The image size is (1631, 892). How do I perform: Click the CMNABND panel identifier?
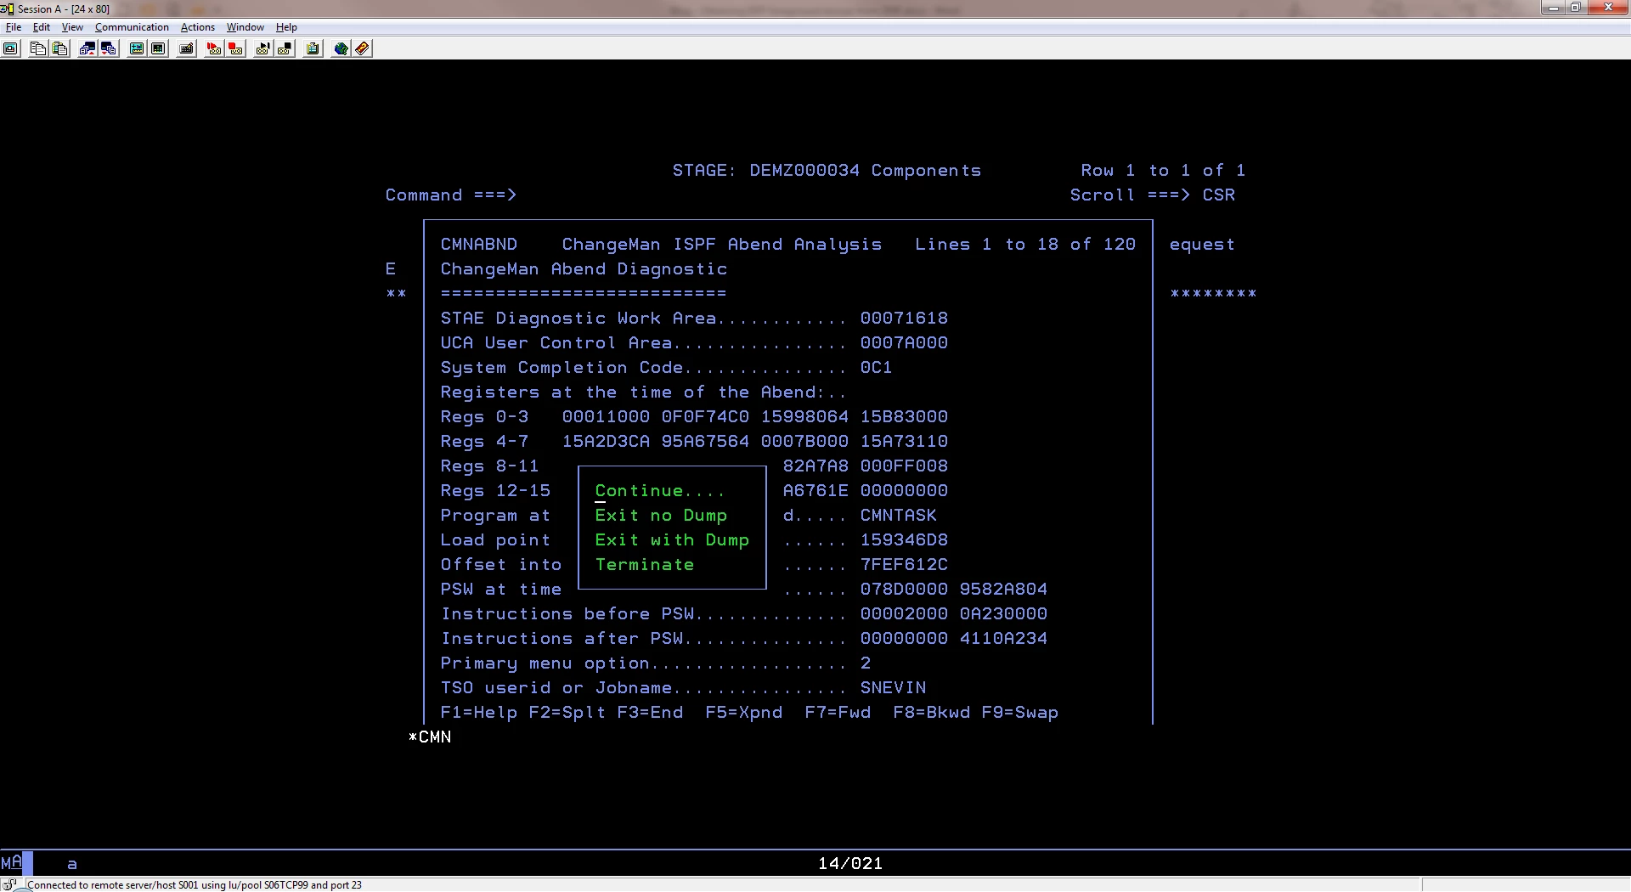click(479, 244)
